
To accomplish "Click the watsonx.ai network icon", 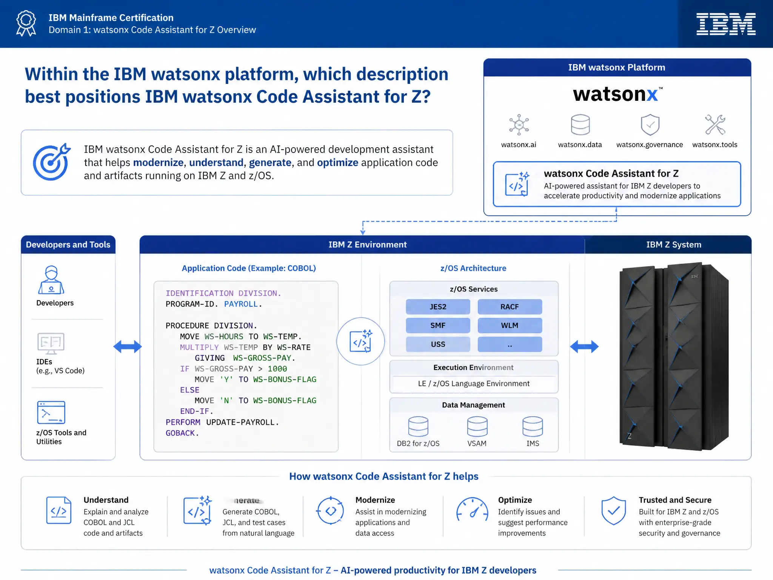I will pyautogui.click(x=519, y=125).
